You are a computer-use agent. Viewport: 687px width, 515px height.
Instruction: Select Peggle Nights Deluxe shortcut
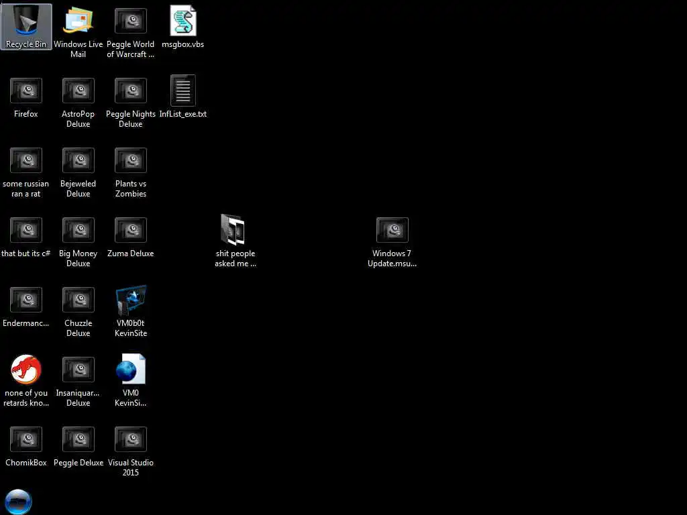coord(131,102)
